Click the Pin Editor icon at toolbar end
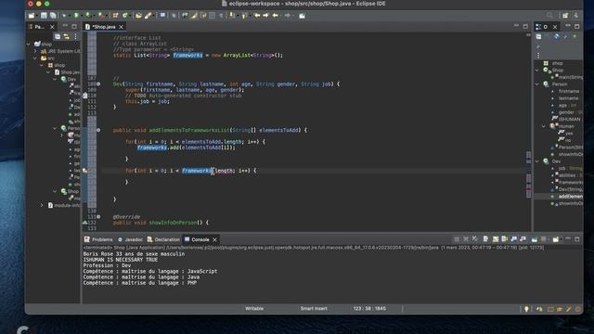The image size is (594, 334). 302,16
